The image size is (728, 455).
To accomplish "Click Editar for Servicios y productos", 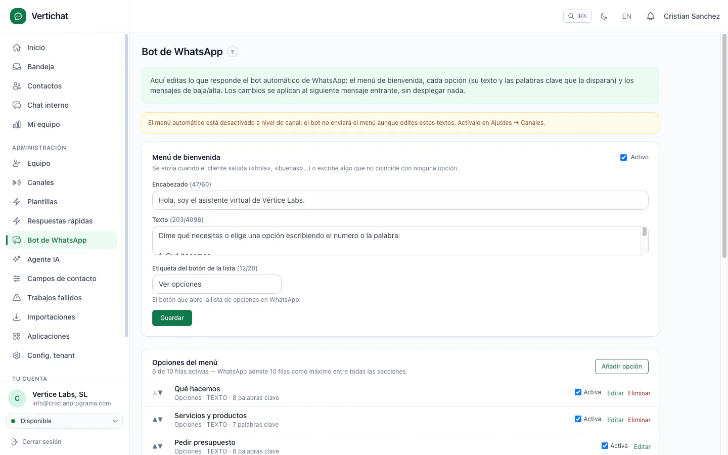I will [615, 420].
